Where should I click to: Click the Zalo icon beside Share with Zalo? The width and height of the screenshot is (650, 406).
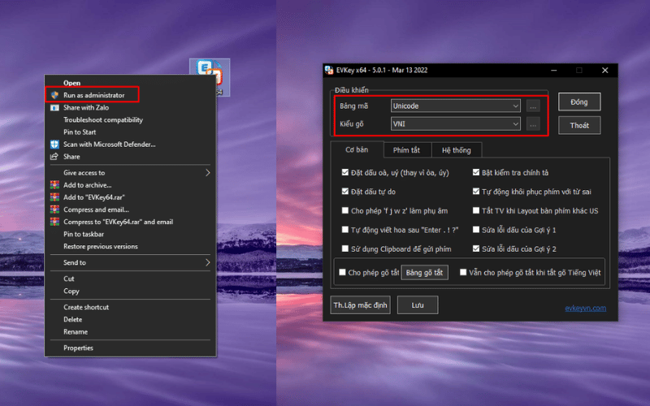54,108
